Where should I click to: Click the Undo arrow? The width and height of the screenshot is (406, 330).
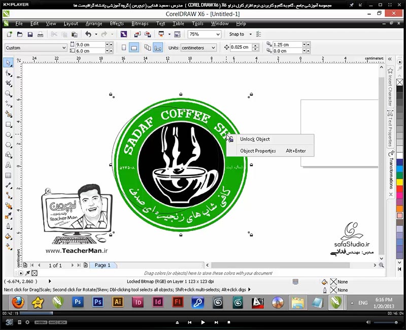coord(88,34)
